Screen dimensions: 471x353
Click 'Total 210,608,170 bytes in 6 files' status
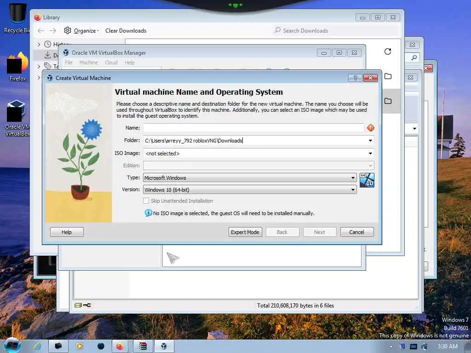pos(296,306)
